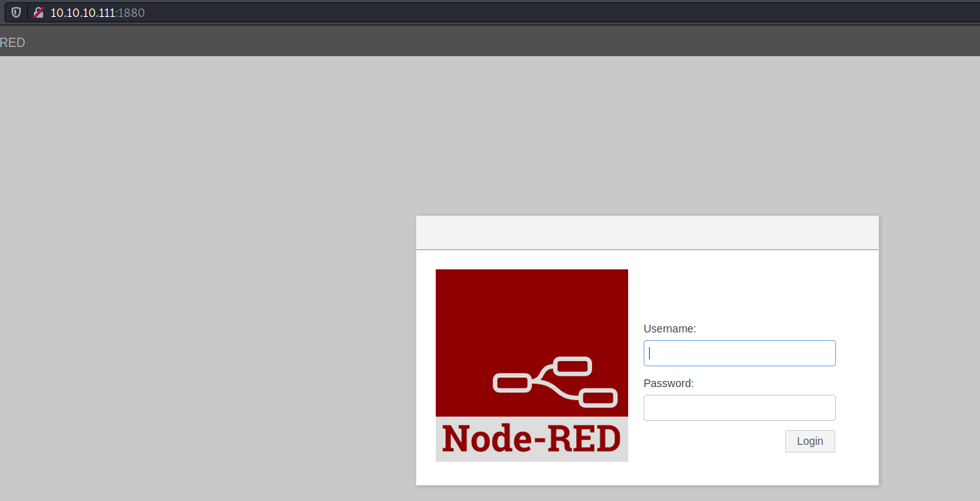Open the insecure connection padlock icon
The image size is (980, 501).
[x=38, y=12]
